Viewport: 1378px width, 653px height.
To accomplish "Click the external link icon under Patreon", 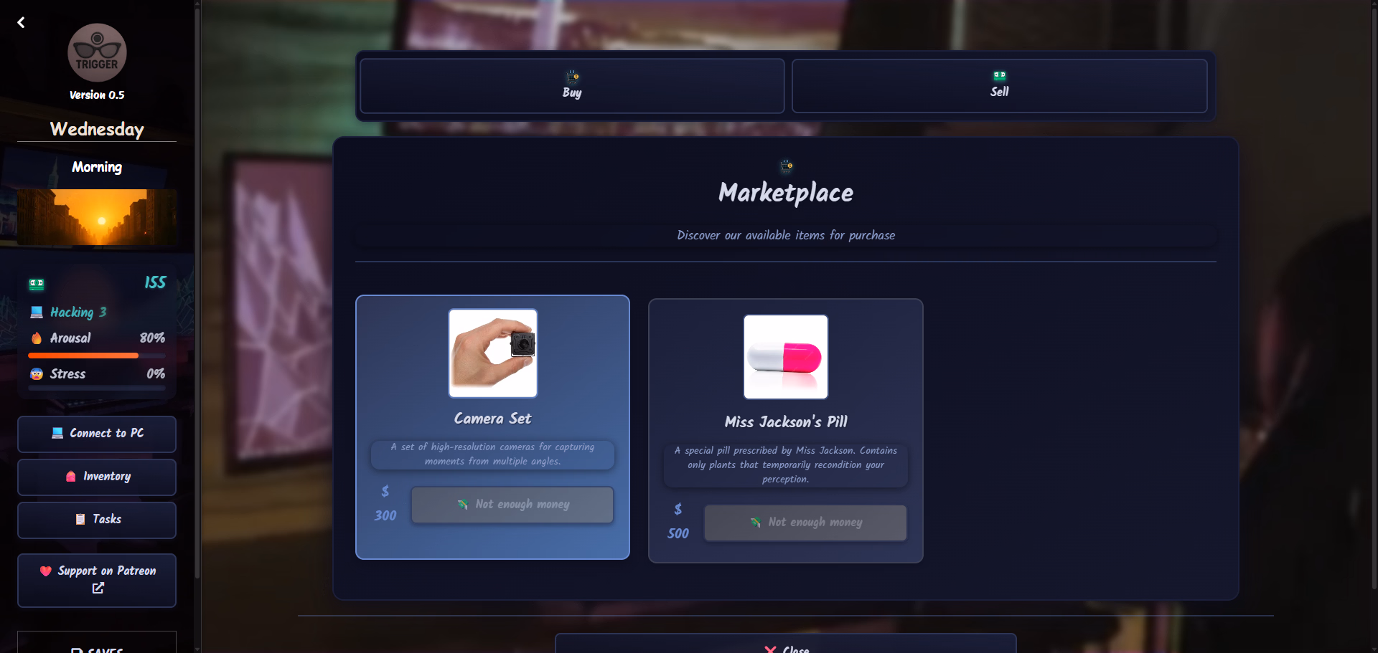I will coord(98,588).
